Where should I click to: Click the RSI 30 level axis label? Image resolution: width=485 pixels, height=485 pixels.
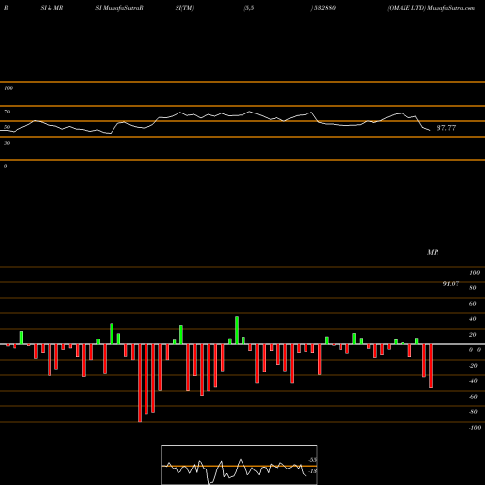click(7, 143)
